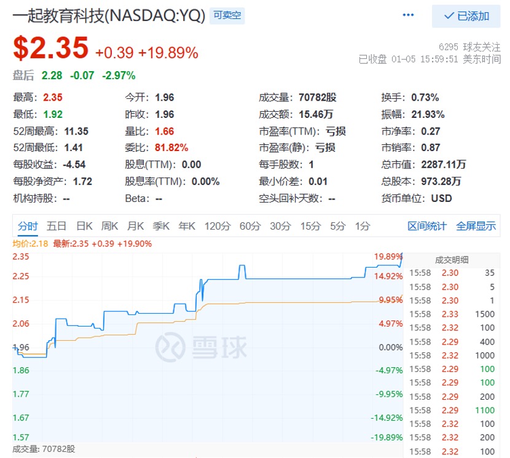
Task: Click the 最高 value 2.35
Action: pos(53,97)
